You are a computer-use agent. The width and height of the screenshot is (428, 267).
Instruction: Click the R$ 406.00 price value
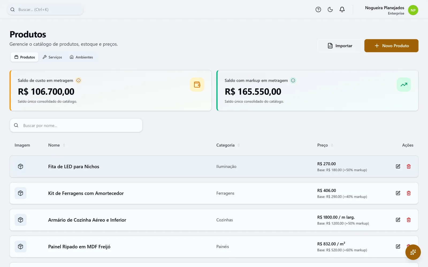coord(327,190)
